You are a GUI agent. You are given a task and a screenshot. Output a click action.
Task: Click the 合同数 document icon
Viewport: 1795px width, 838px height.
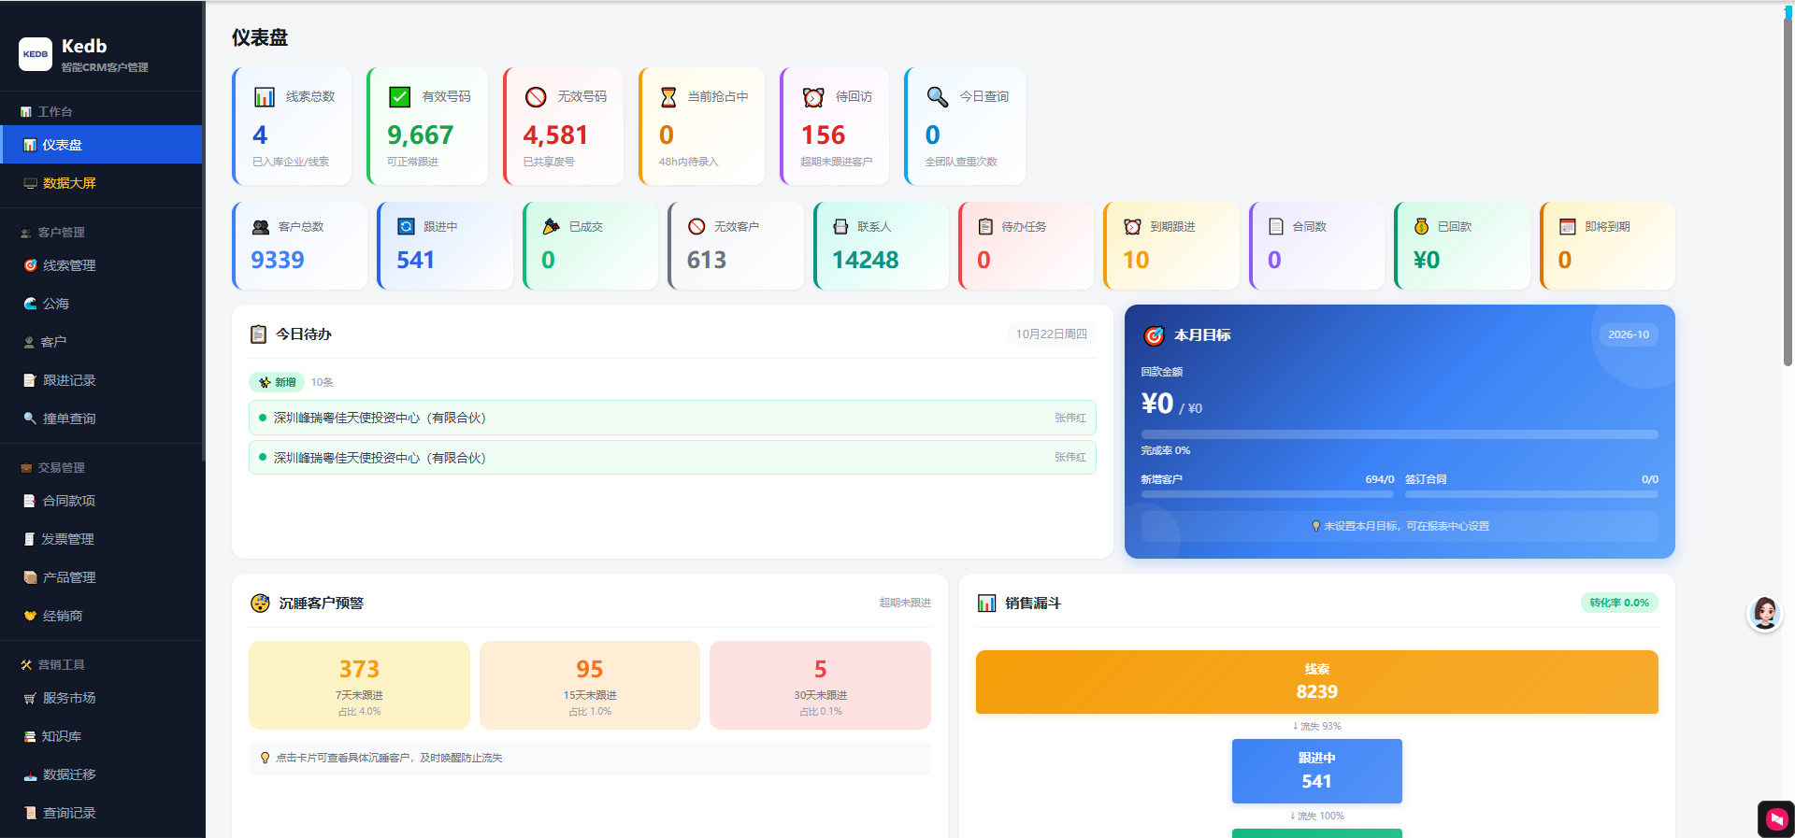1276,226
